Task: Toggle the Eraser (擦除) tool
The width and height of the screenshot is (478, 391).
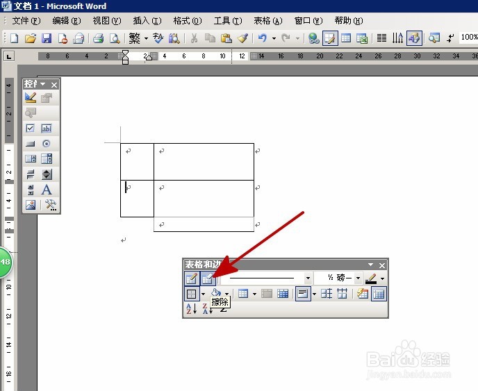Action: click(x=208, y=278)
